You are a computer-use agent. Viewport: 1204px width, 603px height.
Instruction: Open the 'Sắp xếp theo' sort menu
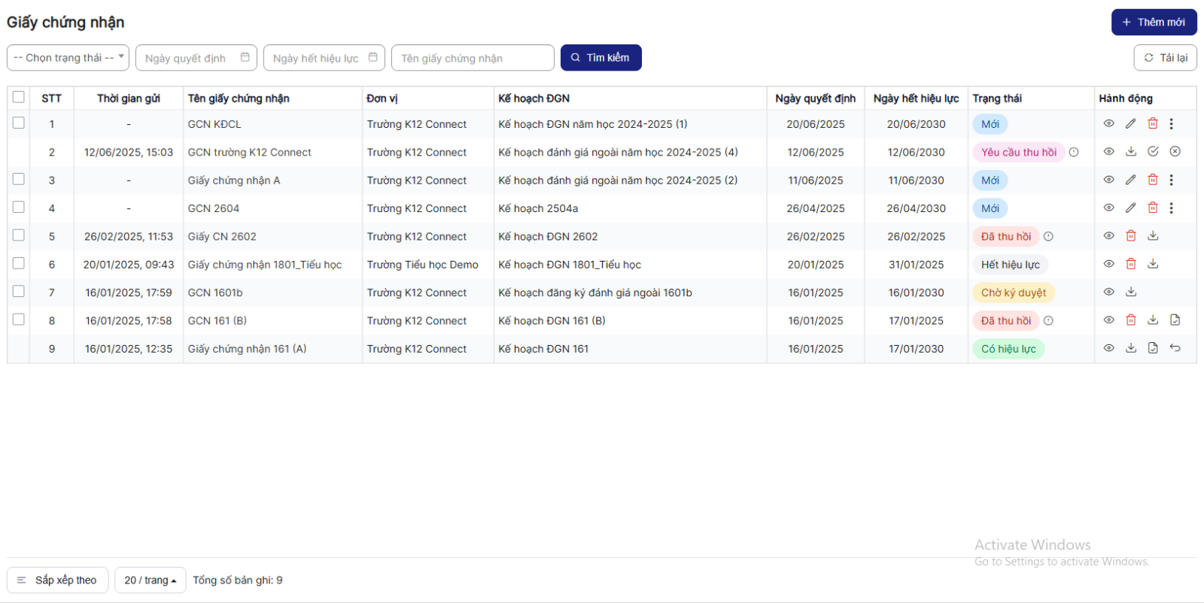pos(57,580)
